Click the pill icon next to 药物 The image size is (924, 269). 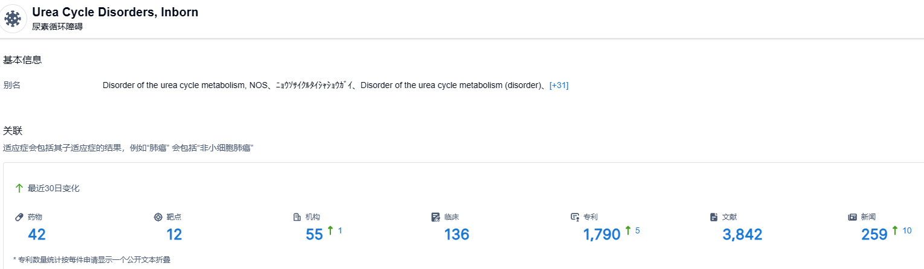pyautogui.click(x=19, y=217)
